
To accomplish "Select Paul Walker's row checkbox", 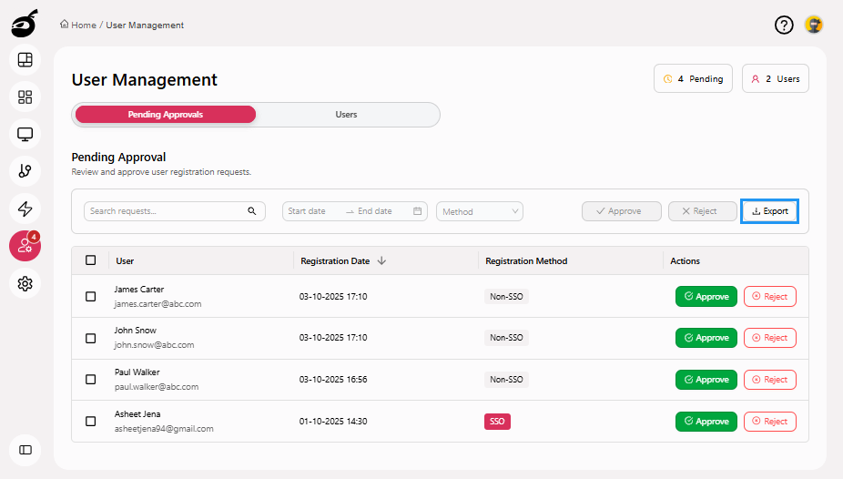I will (x=91, y=380).
